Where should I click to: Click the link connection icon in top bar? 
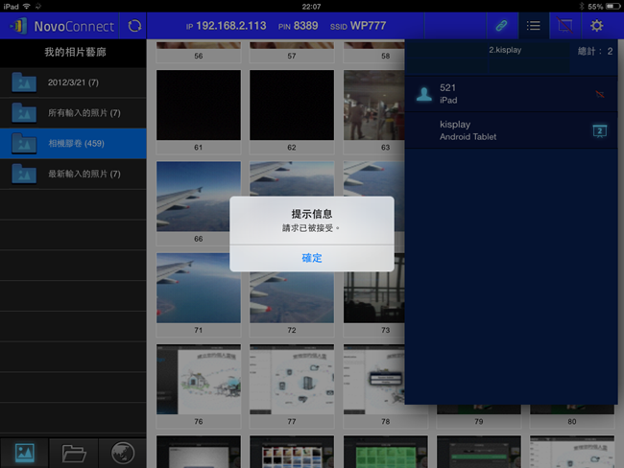click(501, 26)
